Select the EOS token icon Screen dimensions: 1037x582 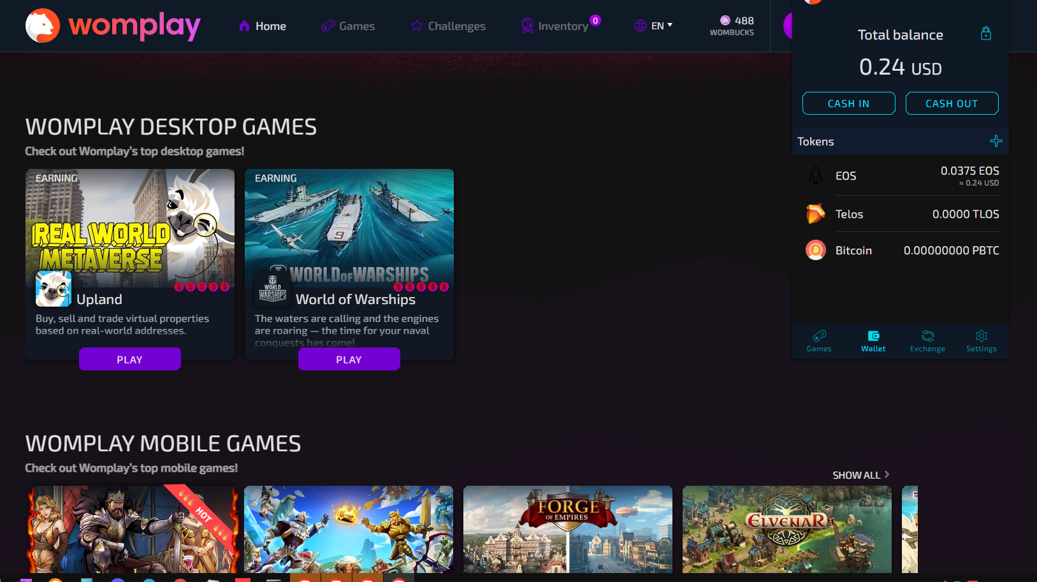tap(816, 175)
